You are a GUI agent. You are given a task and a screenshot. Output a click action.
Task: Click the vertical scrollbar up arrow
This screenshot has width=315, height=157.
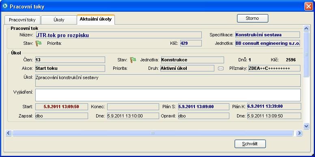point(306,28)
